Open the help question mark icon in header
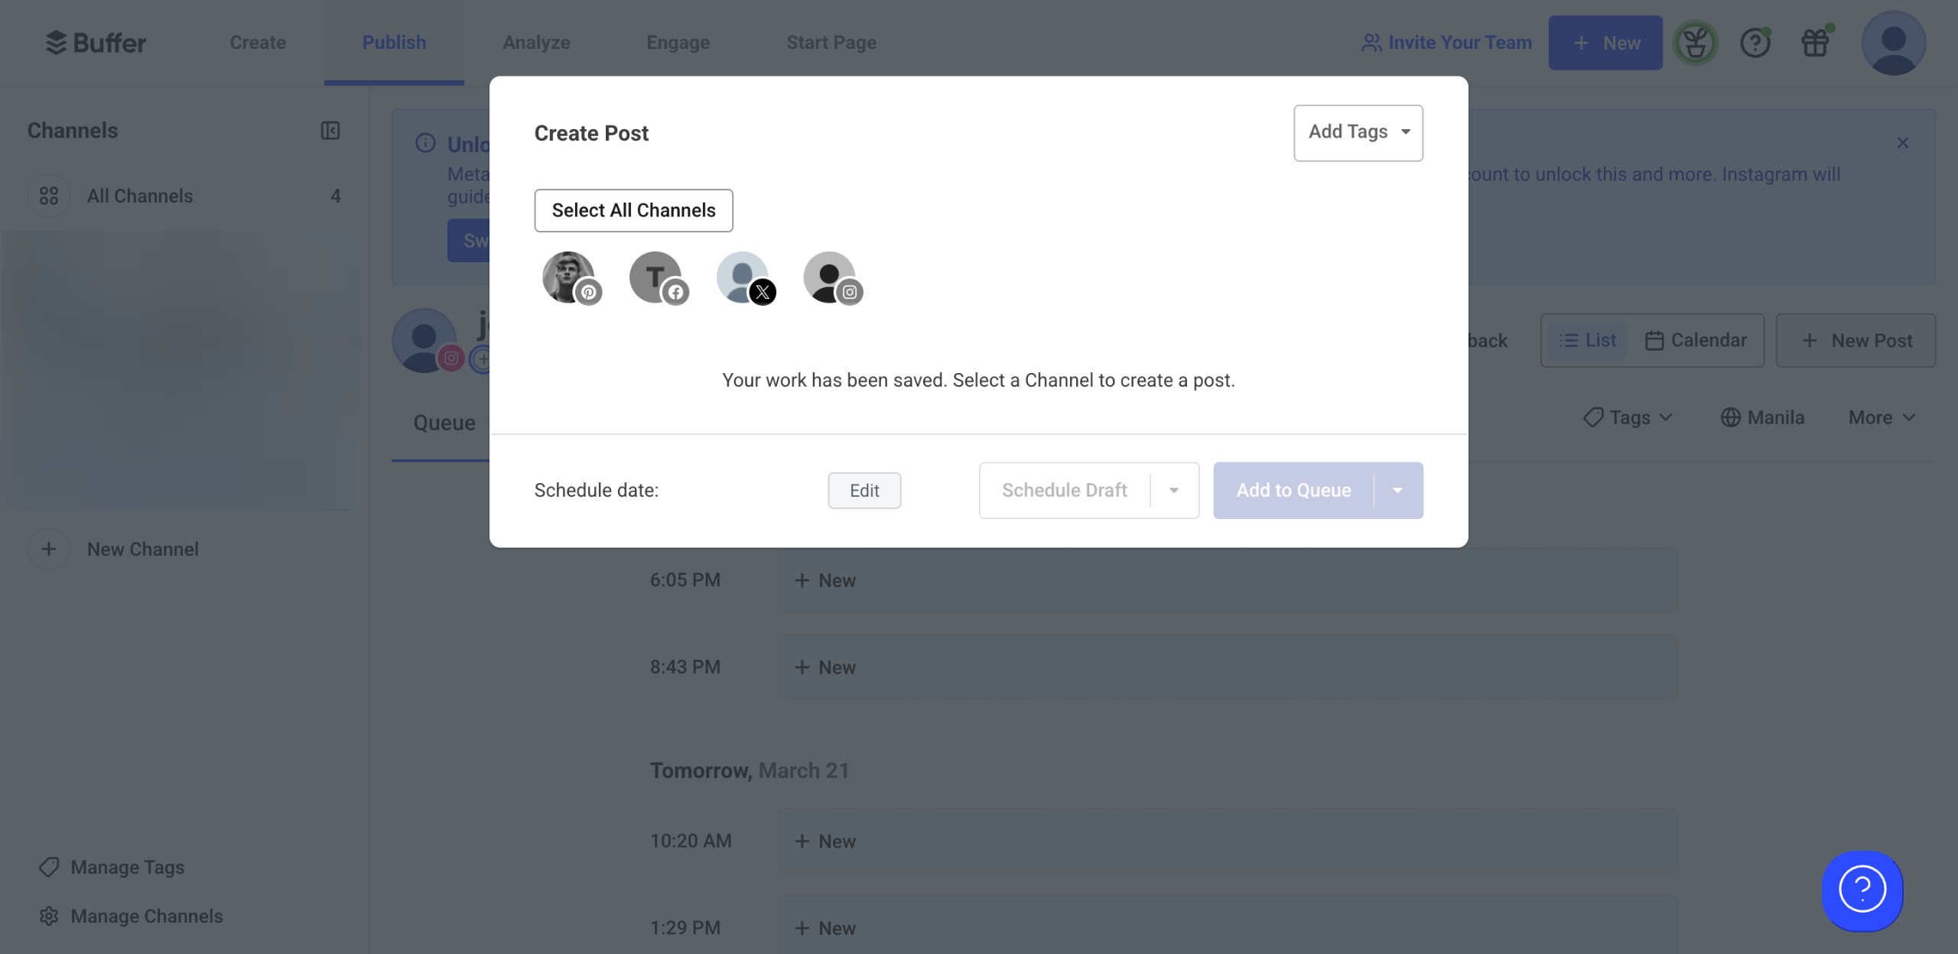This screenshot has height=954, width=1958. 1755,42
